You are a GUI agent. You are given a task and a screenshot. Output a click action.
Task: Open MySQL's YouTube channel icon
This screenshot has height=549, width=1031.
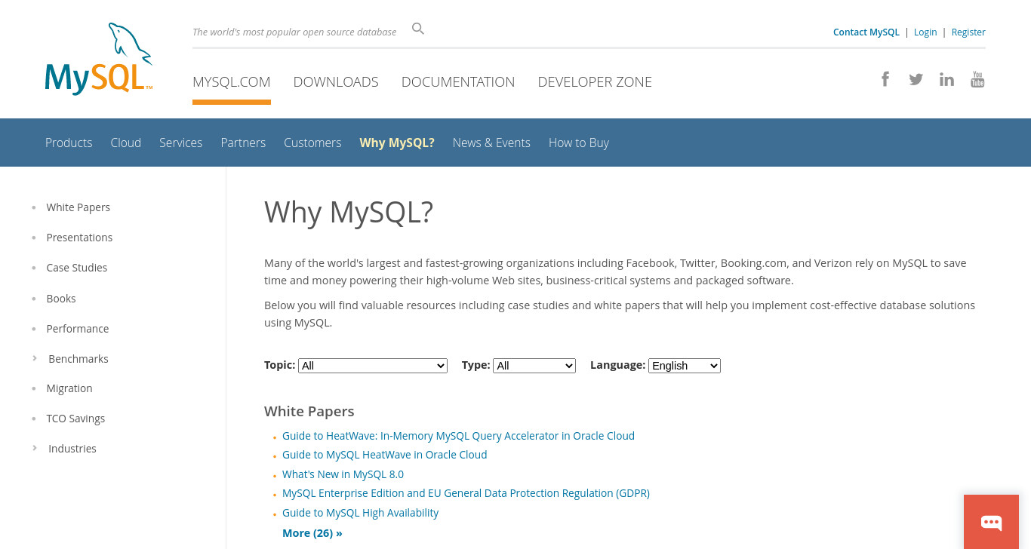click(977, 79)
